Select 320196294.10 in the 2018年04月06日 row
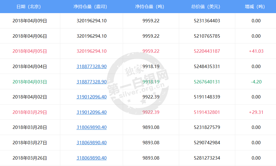The width and height of the screenshot is (276, 166). click(92, 36)
